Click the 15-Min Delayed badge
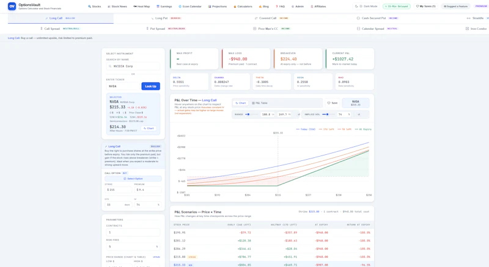 click(397, 6)
